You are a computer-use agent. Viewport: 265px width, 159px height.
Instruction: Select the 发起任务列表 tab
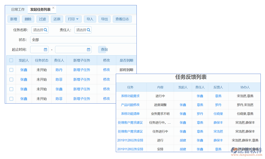(40, 10)
